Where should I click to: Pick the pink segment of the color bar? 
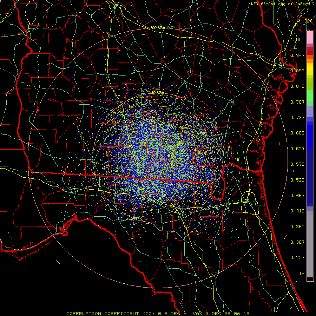[310, 38]
